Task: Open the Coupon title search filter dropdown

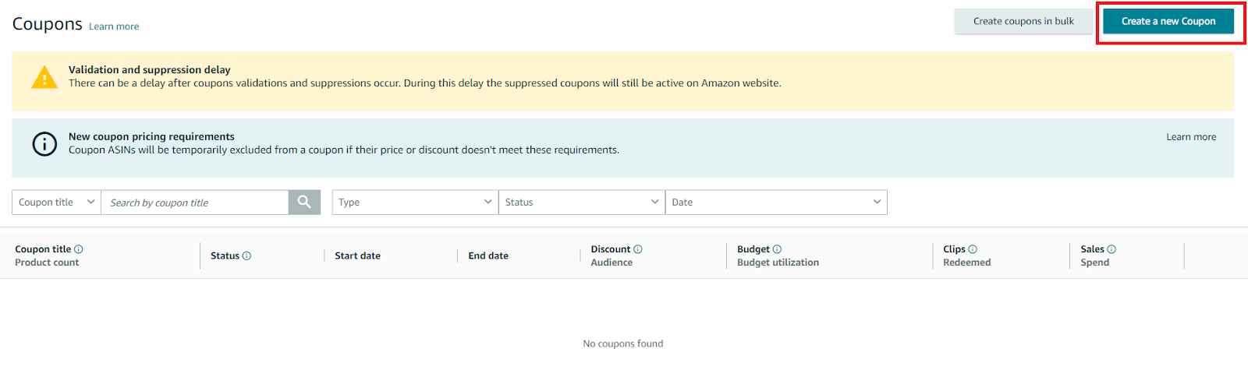Action: coord(56,203)
